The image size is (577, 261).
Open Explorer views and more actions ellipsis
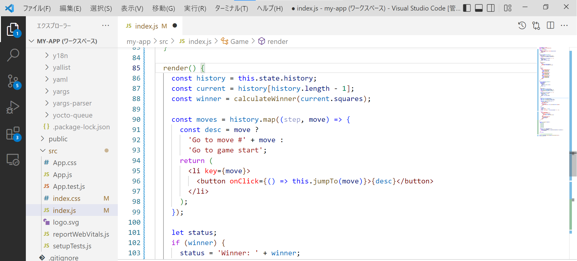click(105, 26)
